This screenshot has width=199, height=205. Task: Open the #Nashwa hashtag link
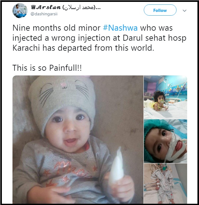pyautogui.click(x=120, y=28)
